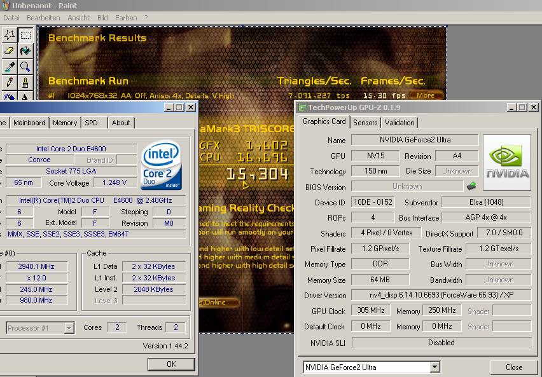Screen dimensions: 542x377
Task: Click the GPU value 'NV15'
Action: [375, 156]
